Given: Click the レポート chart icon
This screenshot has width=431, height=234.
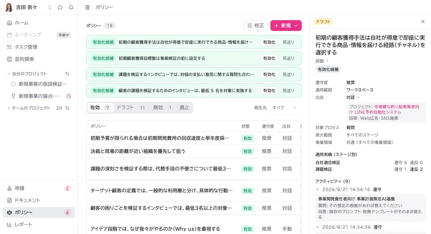Looking at the screenshot, I should pyautogui.click(x=9, y=225).
